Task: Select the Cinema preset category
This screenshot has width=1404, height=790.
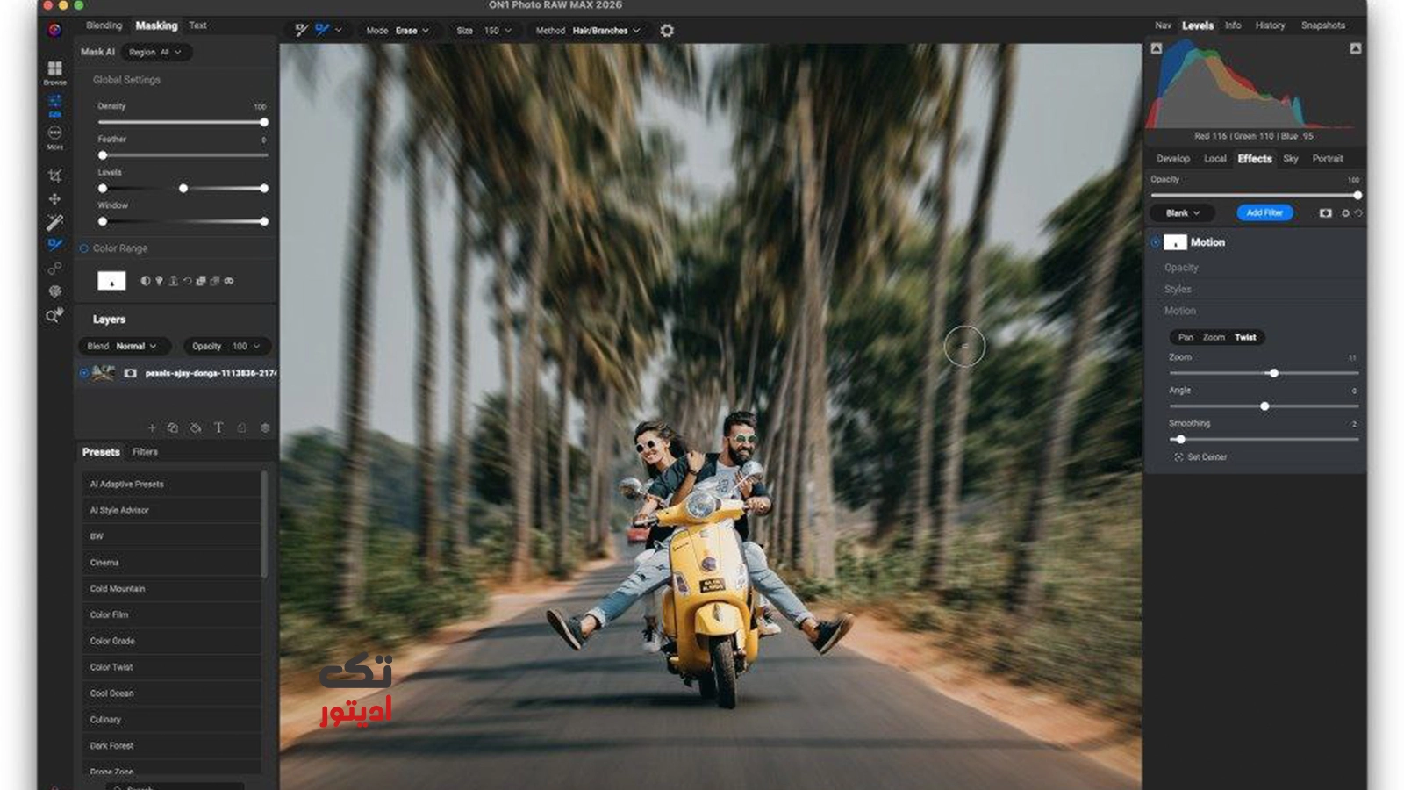Action: coord(104,563)
